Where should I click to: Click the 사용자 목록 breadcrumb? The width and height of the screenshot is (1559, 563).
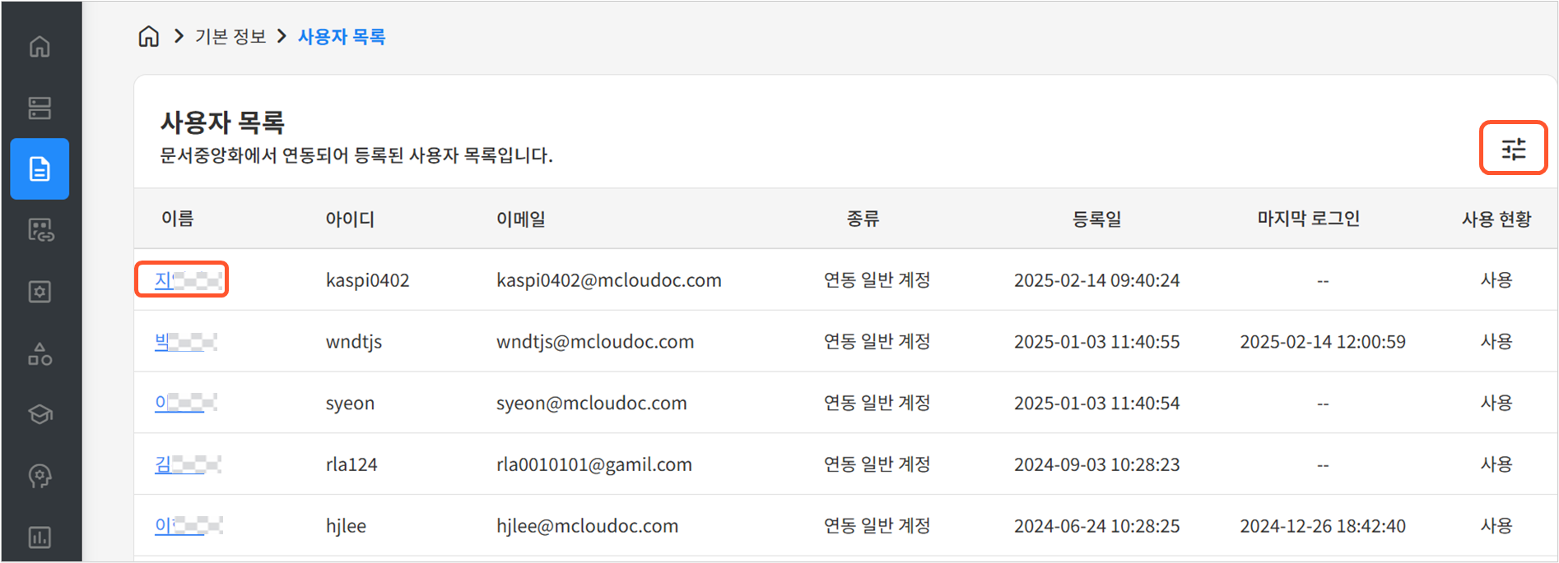pyautogui.click(x=342, y=37)
